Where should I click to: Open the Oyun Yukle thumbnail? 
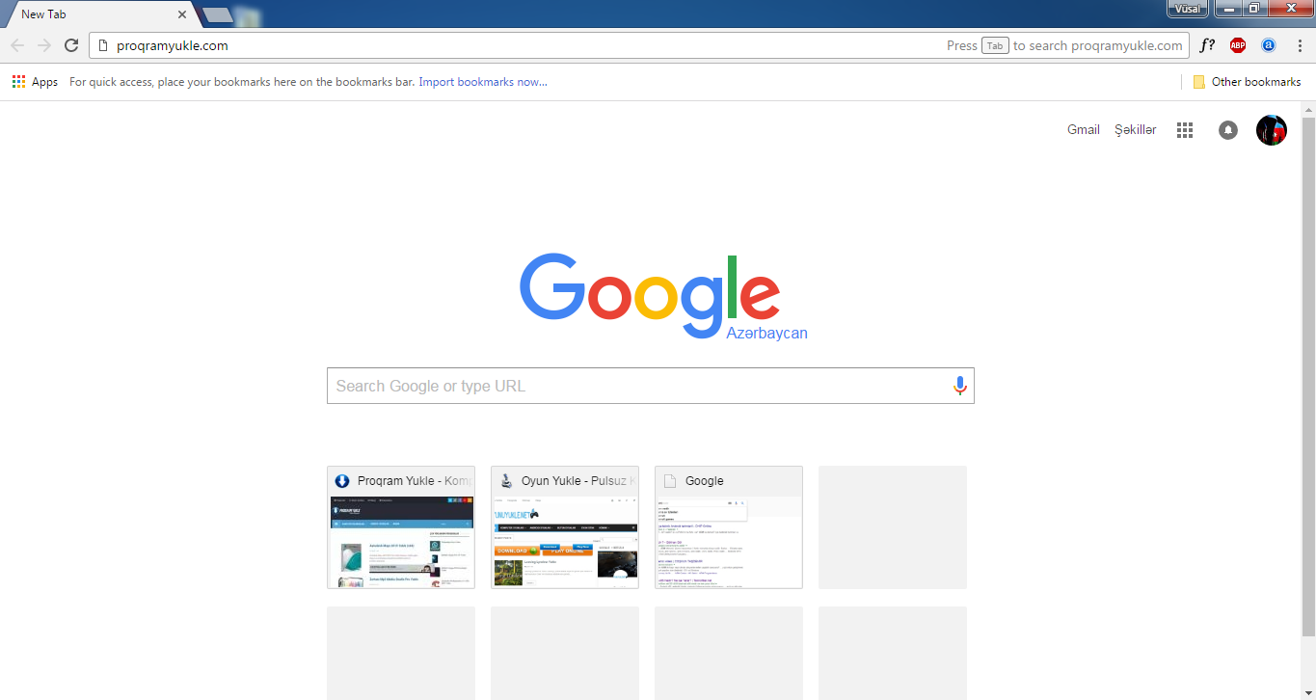click(x=564, y=526)
